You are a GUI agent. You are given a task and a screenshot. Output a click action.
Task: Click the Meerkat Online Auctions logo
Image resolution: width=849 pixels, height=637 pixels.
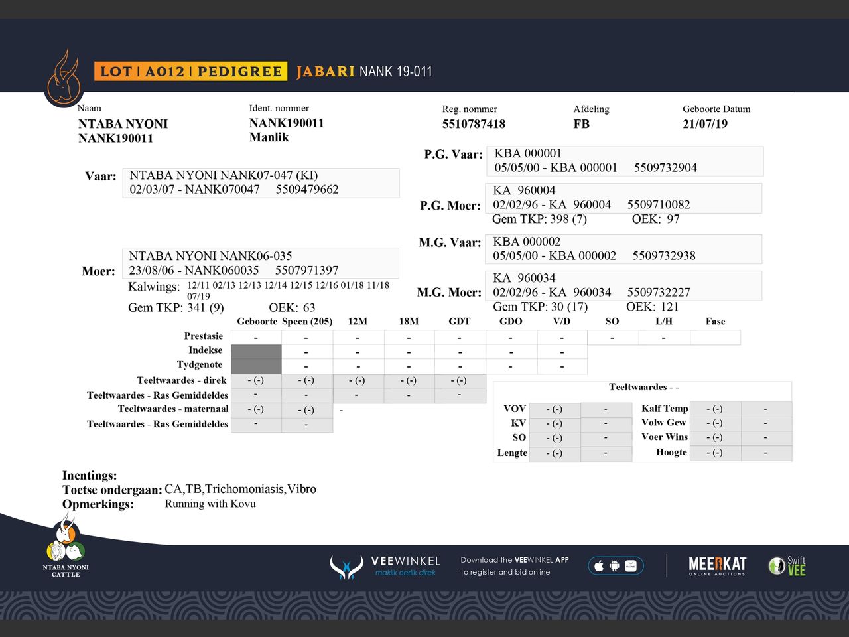click(717, 566)
